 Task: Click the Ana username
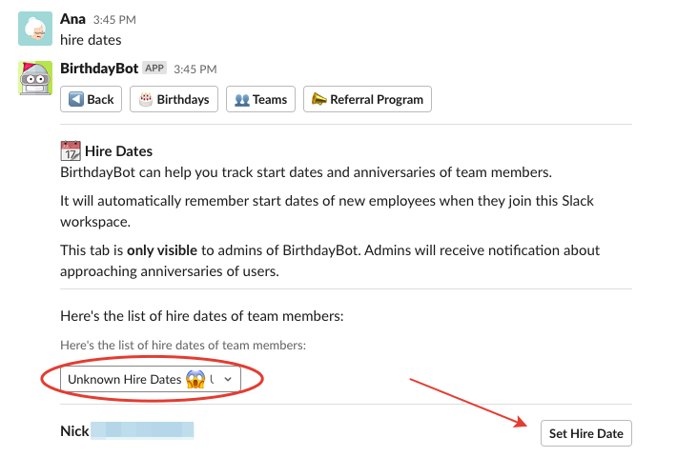[72, 19]
